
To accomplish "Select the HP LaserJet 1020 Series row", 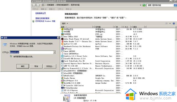I will (103, 85).
